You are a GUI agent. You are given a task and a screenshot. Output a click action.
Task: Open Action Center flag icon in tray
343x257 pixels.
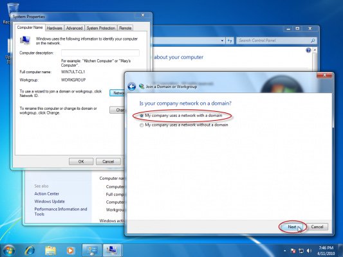(293, 251)
